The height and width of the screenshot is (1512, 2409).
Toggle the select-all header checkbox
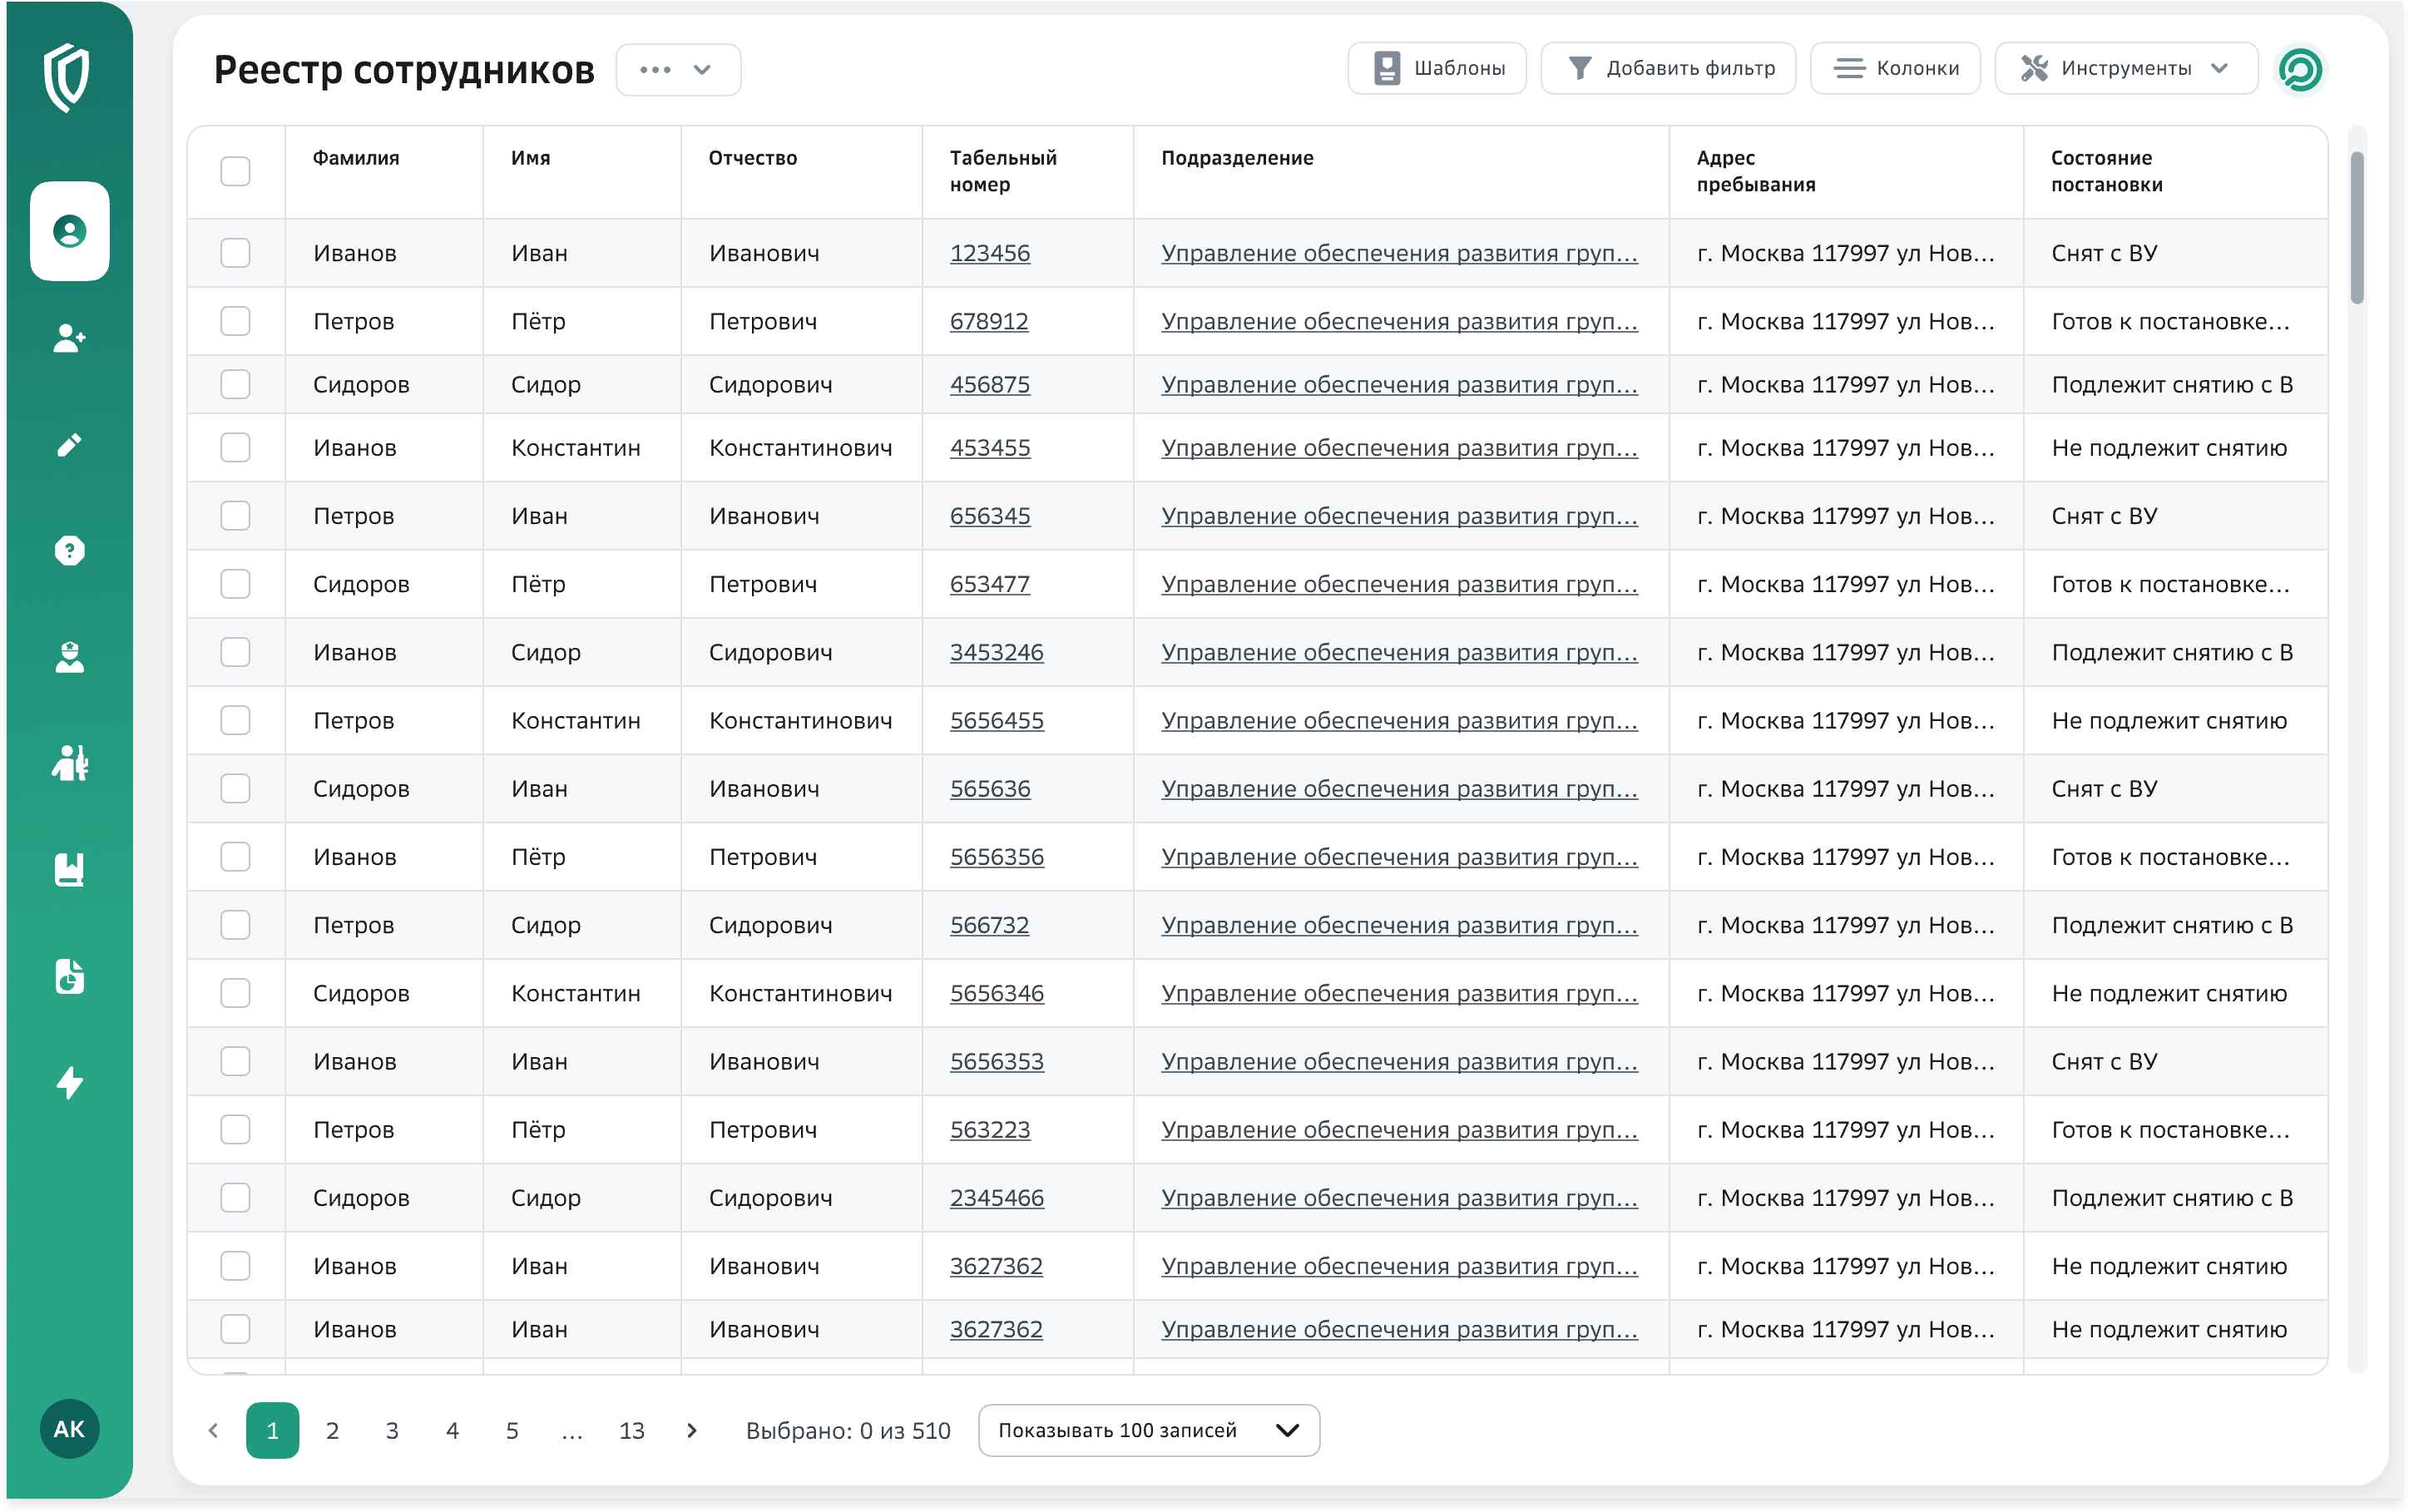(235, 171)
